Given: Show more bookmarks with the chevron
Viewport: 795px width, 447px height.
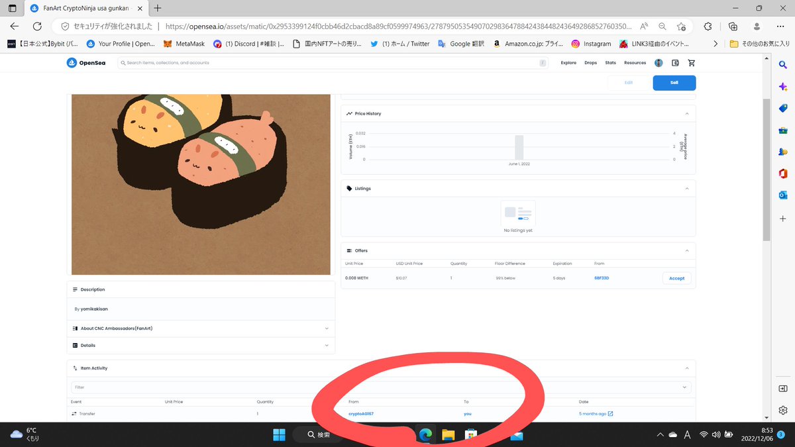Looking at the screenshot, I should (715, 44).
